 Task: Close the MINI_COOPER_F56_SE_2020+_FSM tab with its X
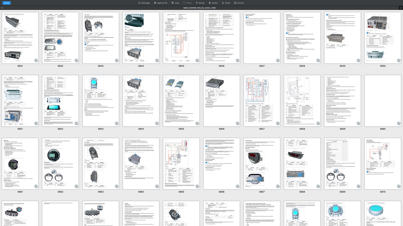2,8
